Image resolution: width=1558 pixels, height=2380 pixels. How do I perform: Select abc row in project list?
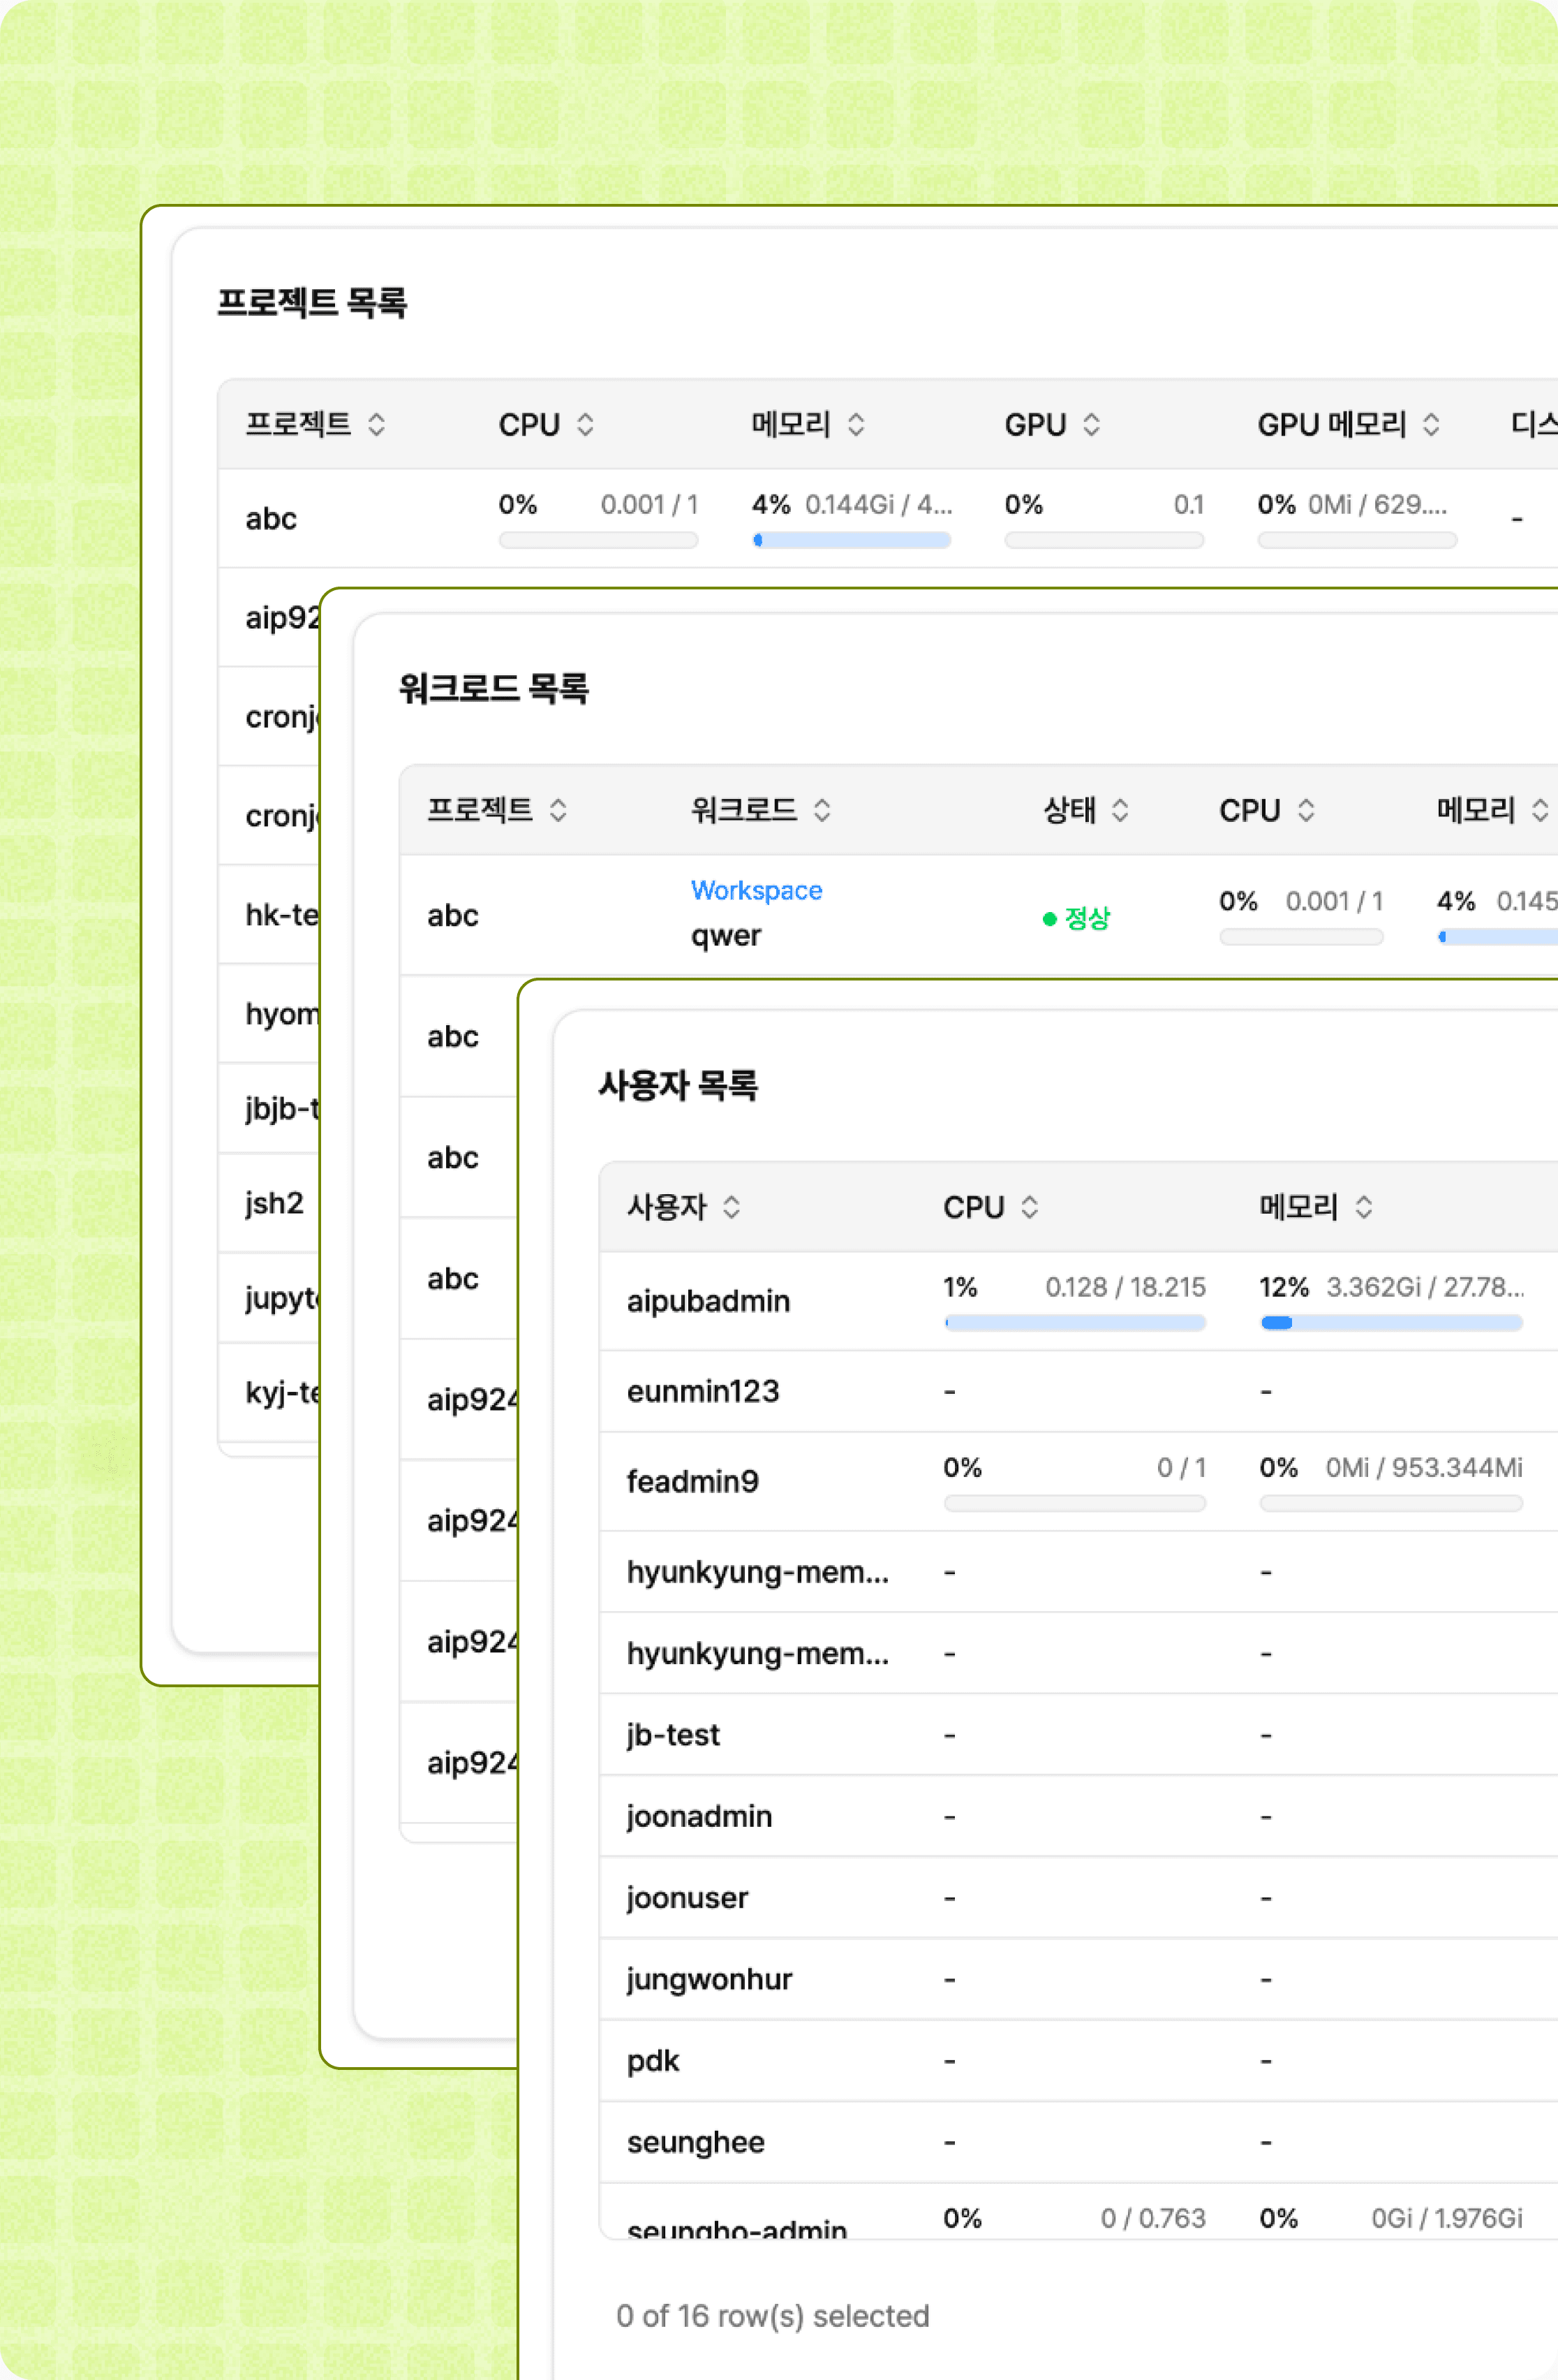coord(887,518)
